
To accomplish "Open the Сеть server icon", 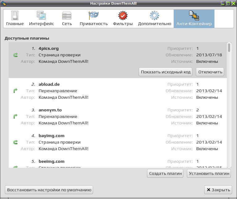I will point(67,15).
